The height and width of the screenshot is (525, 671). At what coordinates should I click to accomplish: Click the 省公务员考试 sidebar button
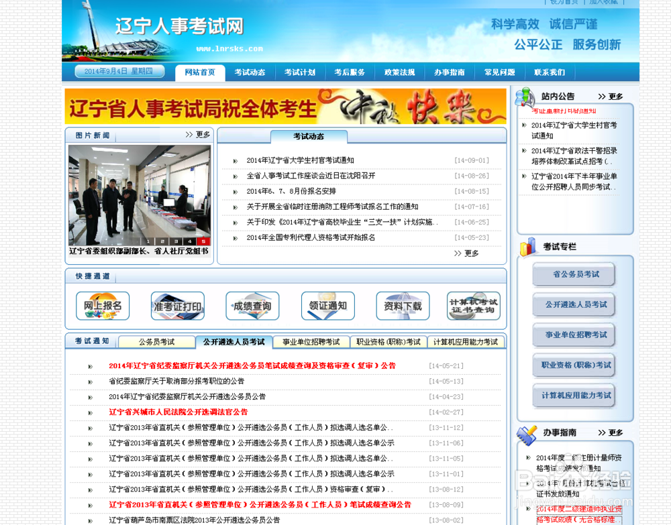574,274
